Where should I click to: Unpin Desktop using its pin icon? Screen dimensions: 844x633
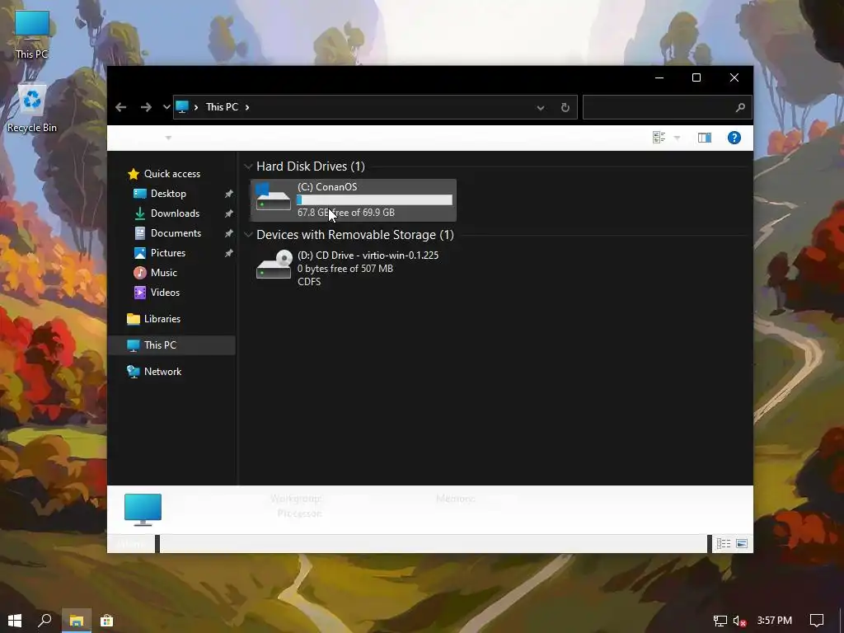(x=229, y=193)
